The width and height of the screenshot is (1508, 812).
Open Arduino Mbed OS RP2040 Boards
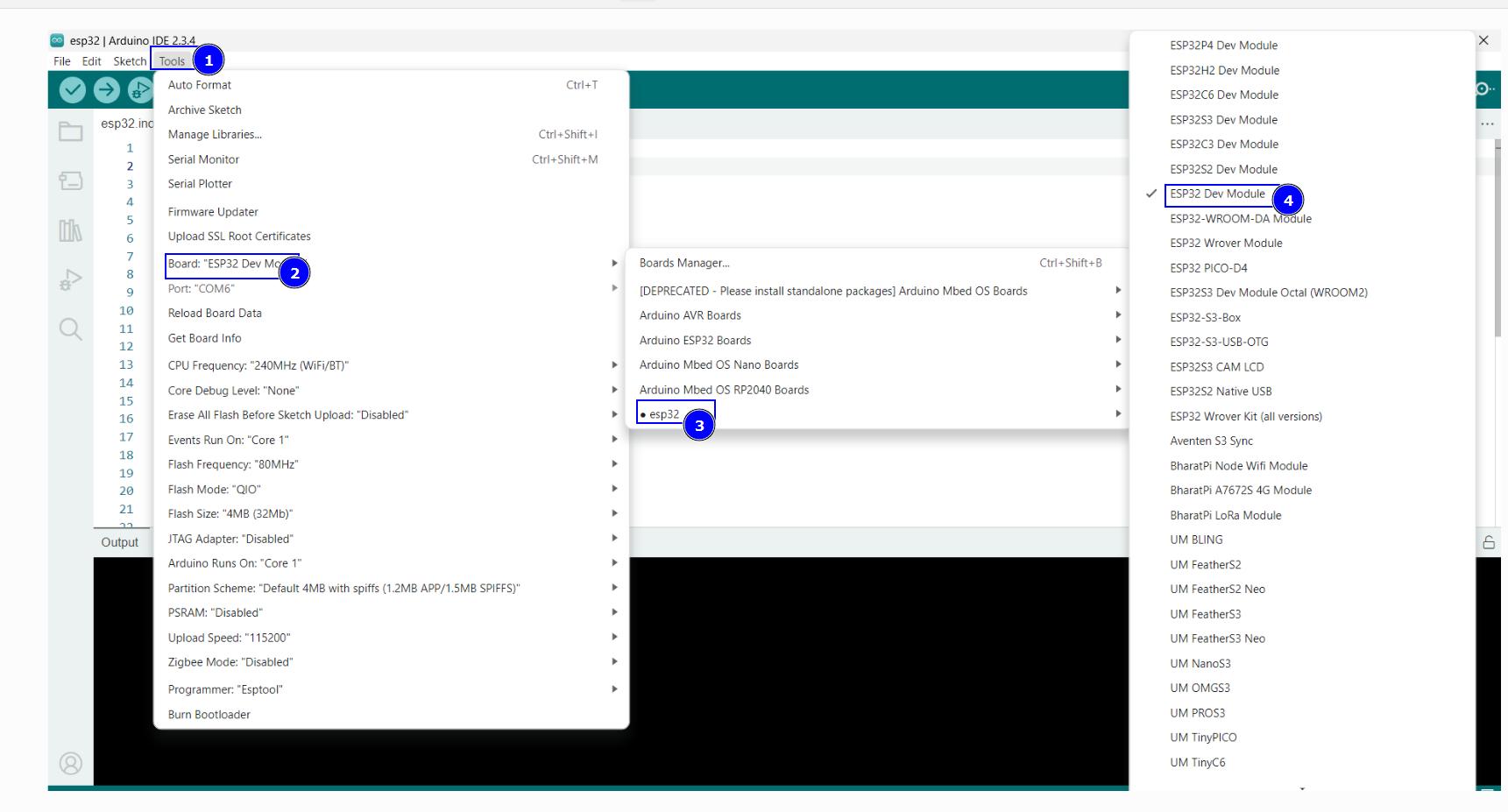pos(876,390)
